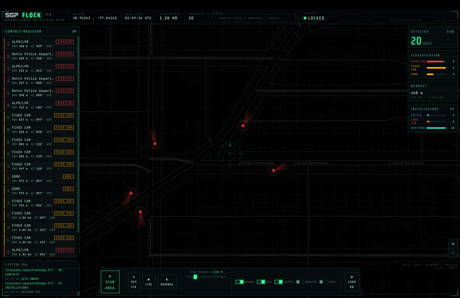Click the ALPR/LPR badge on contact 18

[65, 250]
